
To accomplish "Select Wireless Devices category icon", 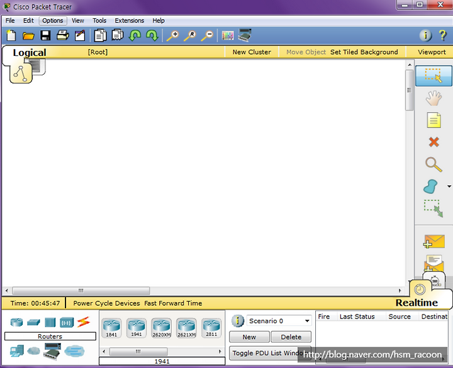I will [67, 322].
